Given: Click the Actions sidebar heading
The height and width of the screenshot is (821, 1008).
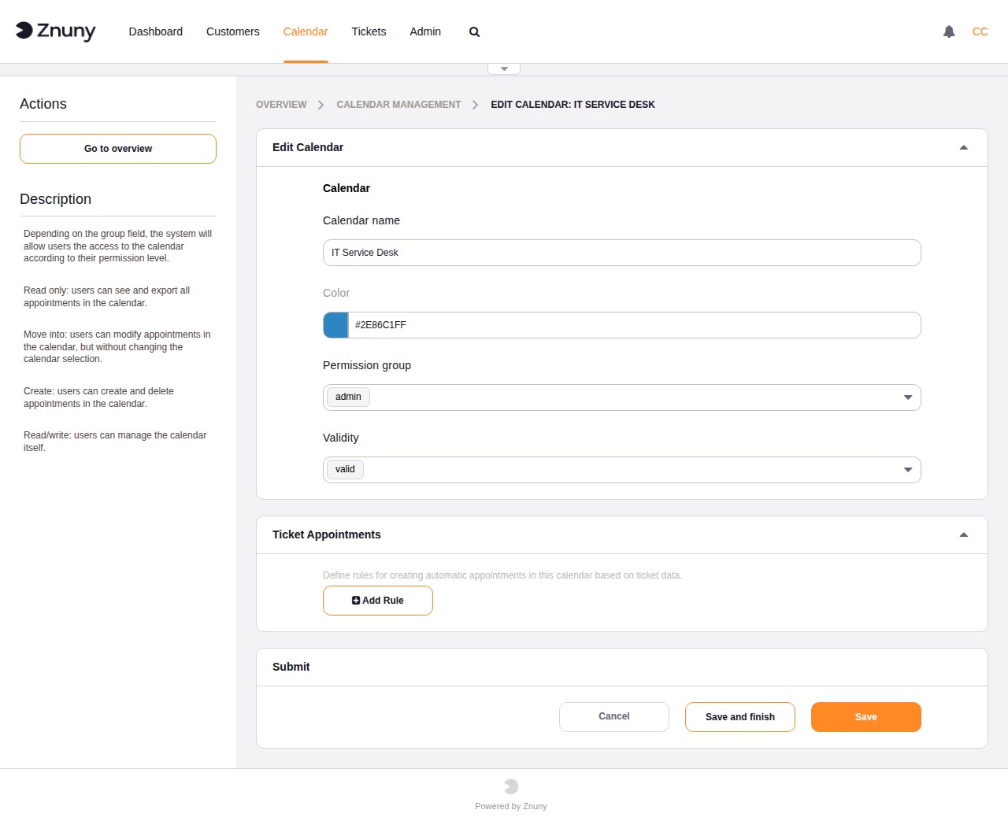Looking at the screenshot, I should 43,104.
